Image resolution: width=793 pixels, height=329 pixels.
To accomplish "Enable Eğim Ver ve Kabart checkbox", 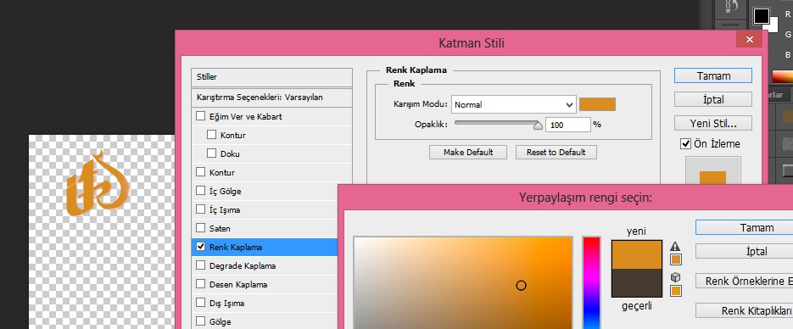I will coord(201,116).
